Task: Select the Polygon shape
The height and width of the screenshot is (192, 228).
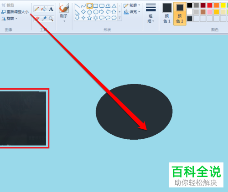Action: click(x=108, y=6)
